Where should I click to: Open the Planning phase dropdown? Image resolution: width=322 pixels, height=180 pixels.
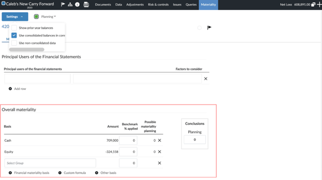pos(48,17)
